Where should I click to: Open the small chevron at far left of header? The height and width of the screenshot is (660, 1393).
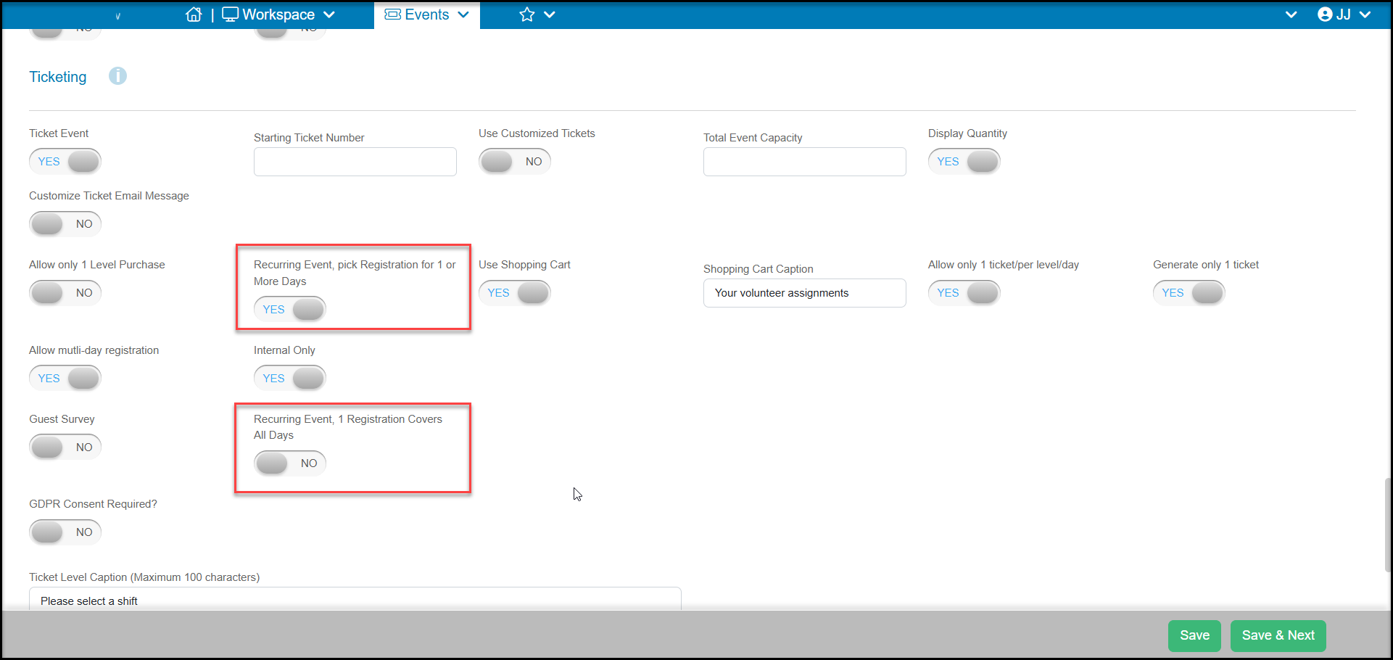[117, 16]
